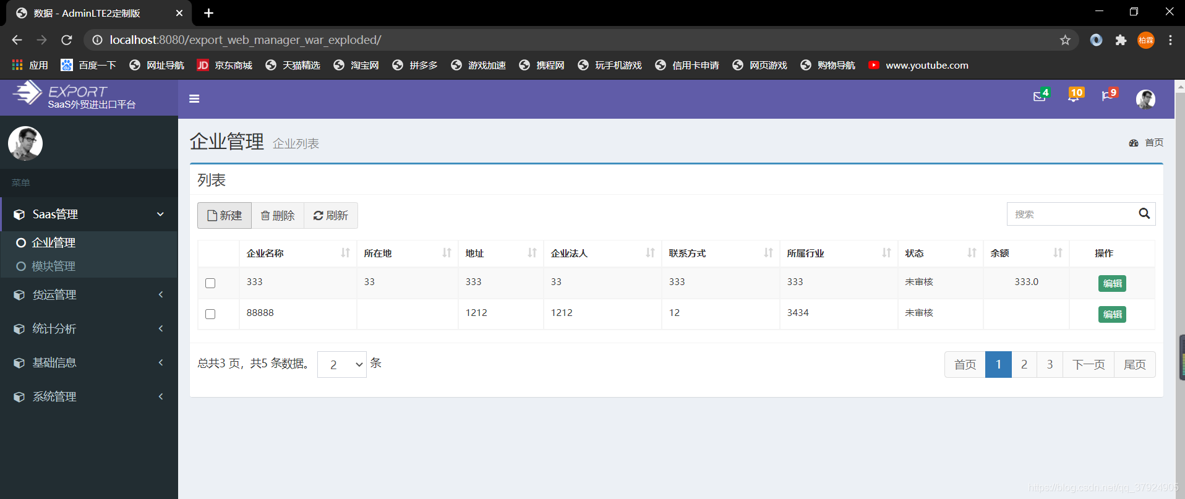Click the EXPORT platform logo
1185x499 pixels.
point(74,96)
